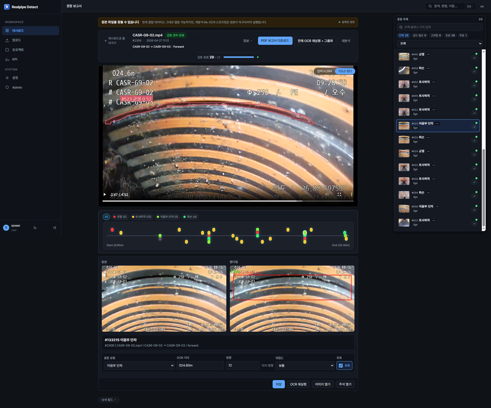Click the 주석 열기 button
The image size is (491, 408).
345,384
